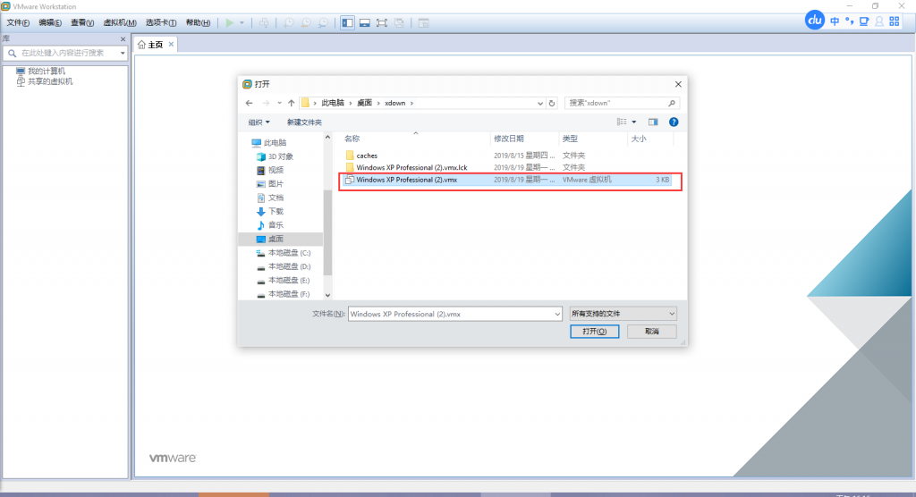Open the 编辑(E) menu
916x497 pixels.
(50, 22)
